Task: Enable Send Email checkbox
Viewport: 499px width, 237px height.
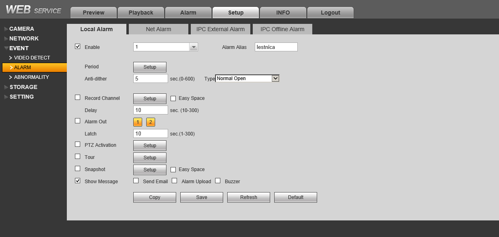Action: [x=136, y=181]
